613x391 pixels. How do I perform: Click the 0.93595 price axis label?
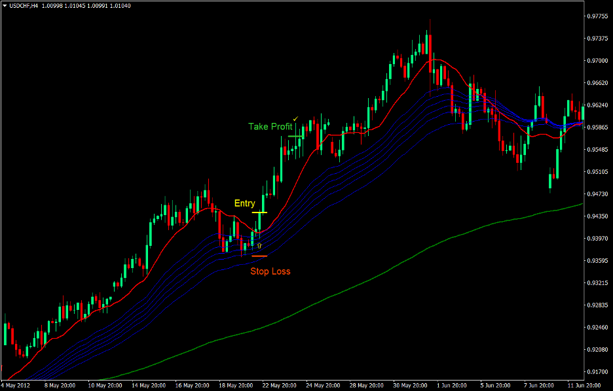coord(598,261)
